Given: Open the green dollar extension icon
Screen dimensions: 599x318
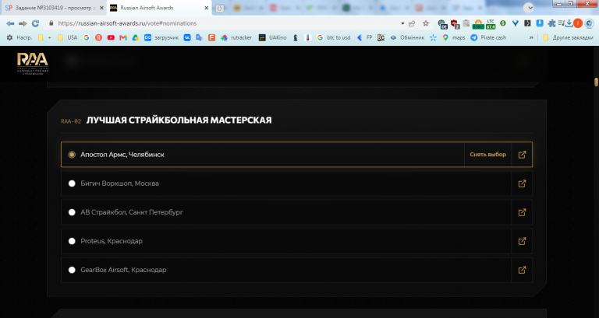Looking at the screenshot, I should (503, 23).
